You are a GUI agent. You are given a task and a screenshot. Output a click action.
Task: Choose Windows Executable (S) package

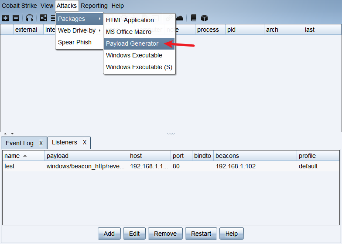[x=140, y=67]
